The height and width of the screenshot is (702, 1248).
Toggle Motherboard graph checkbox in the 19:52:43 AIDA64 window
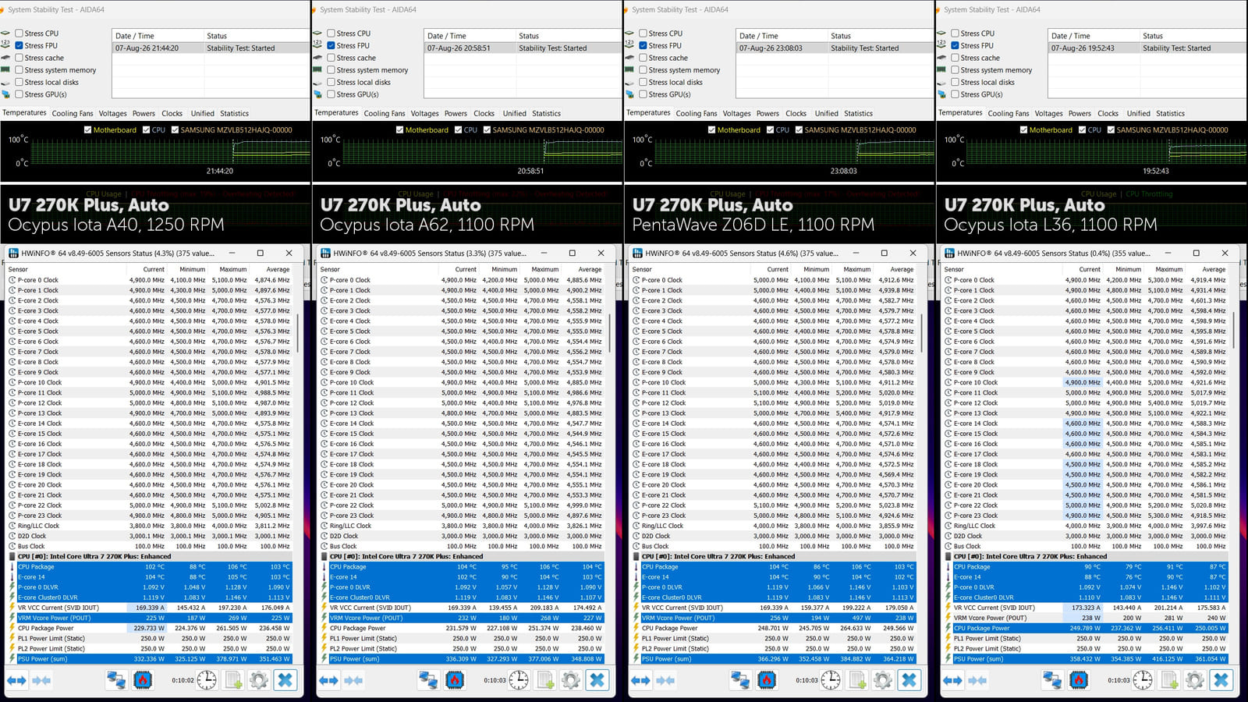tap(1023, 130)
